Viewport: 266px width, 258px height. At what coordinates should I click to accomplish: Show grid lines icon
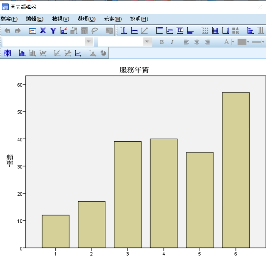215,31
